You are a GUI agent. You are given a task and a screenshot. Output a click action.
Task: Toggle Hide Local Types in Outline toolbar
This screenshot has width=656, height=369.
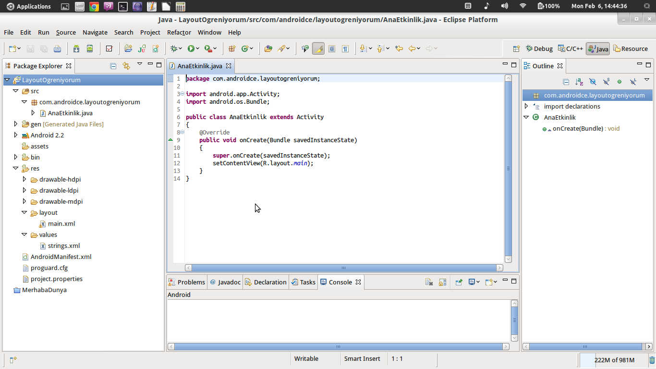(x=633, y=82)
